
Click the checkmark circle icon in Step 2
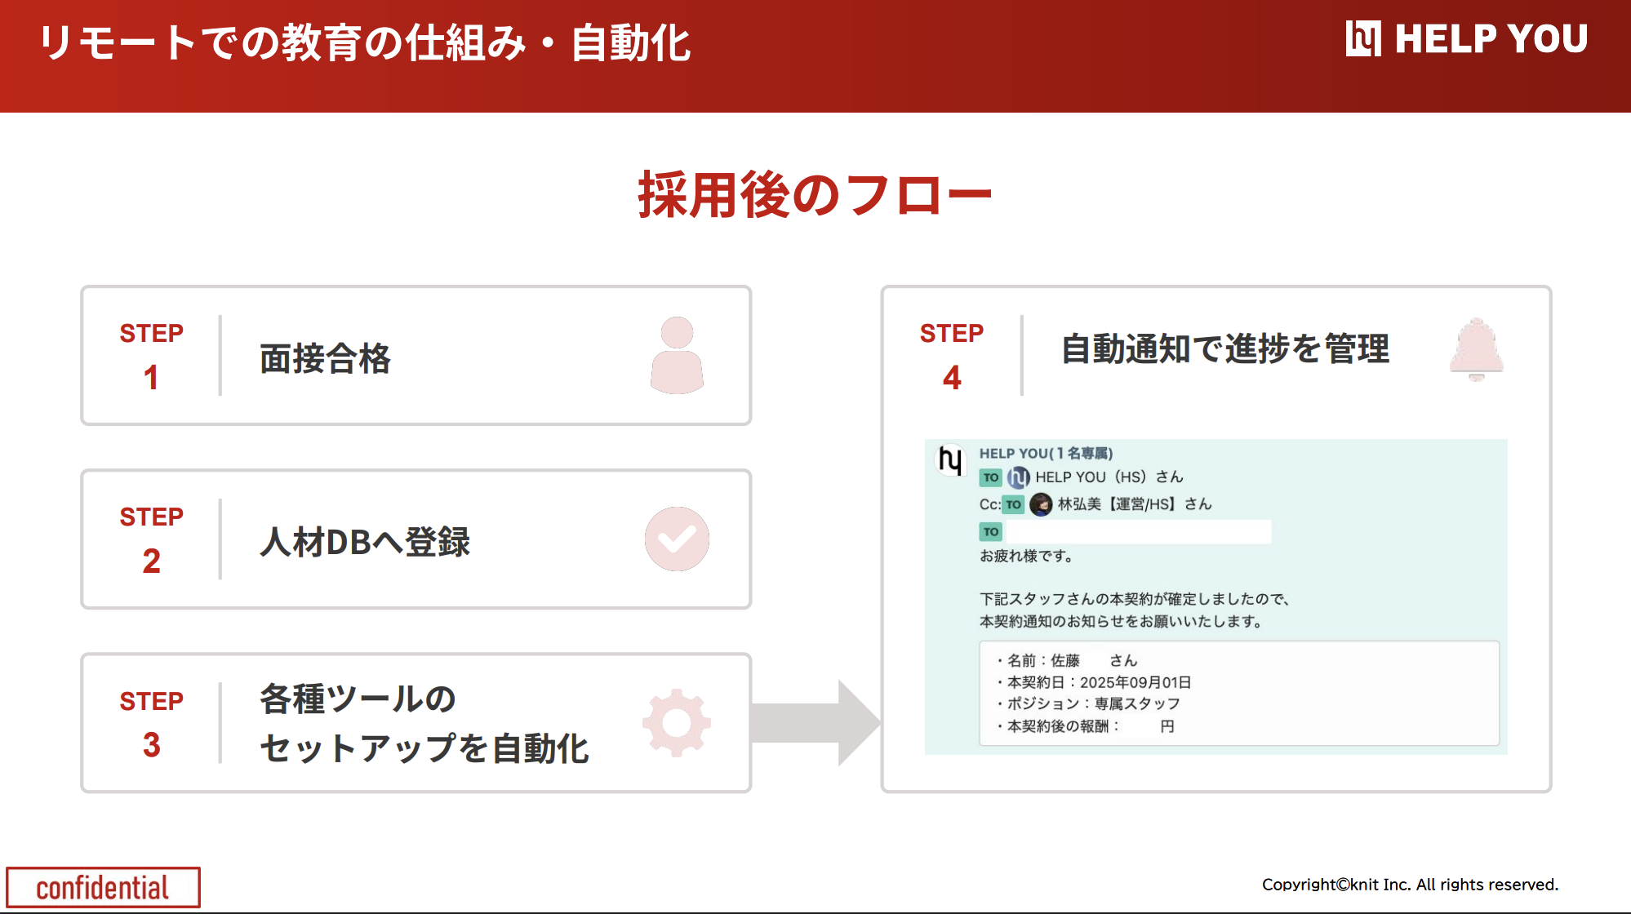[677, 539]
